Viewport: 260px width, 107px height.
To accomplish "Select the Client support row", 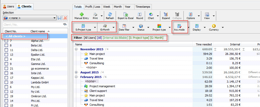I will [x=98, y=91].
